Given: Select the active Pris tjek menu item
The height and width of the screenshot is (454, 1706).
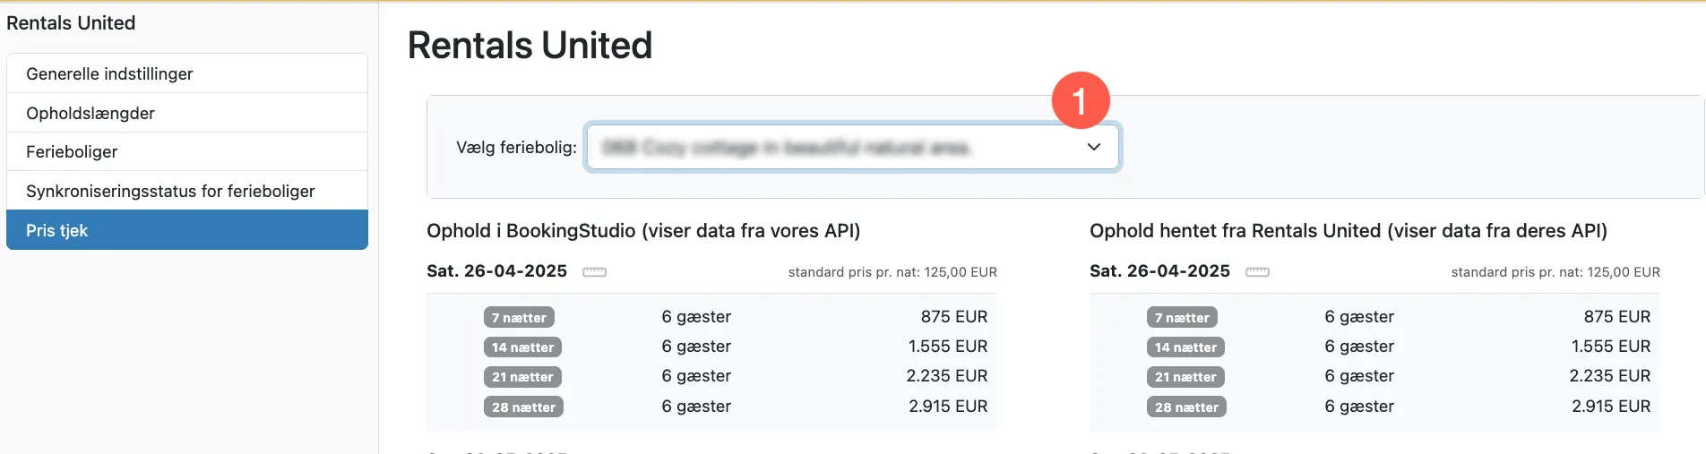Looking at the screenshot, I should coord(57,230).
